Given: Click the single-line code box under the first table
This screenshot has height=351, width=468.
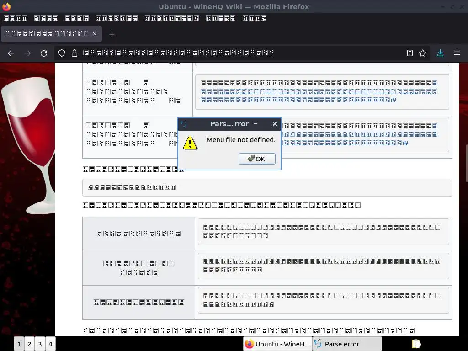Looking at the screenshot, I should tap(267, 187).
